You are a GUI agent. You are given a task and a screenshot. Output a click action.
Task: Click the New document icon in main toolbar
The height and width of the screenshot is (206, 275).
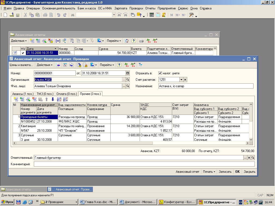coord(5,15)
